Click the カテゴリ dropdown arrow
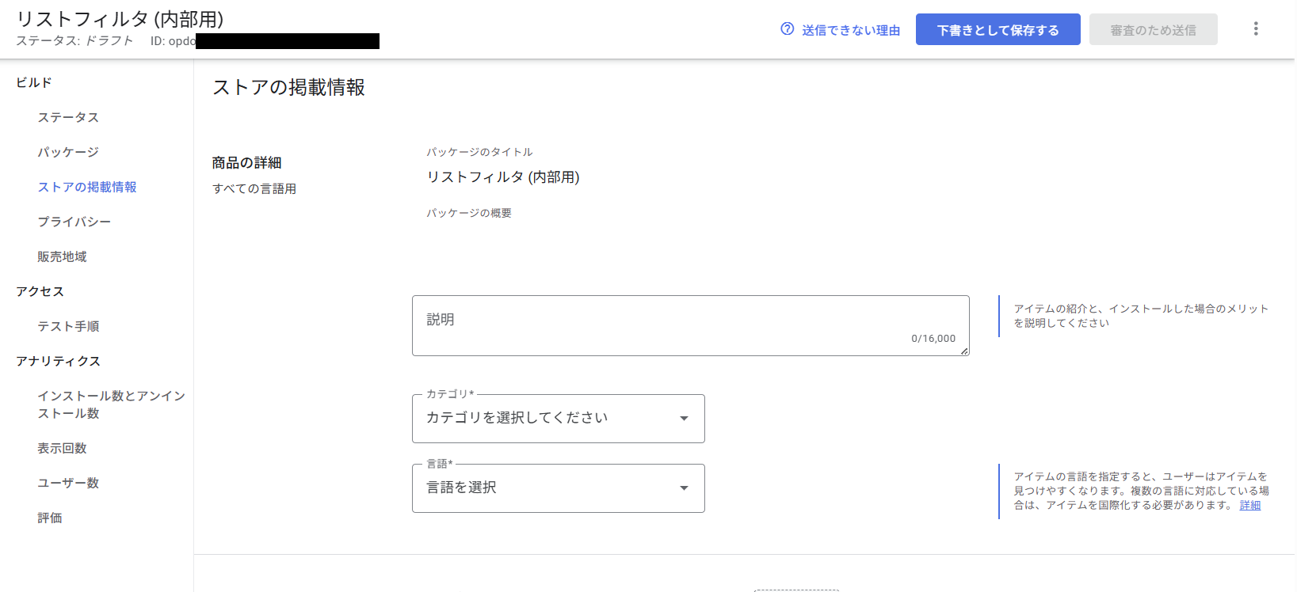The height and width of the screenshot is (592, 1297). coord(684,419)
